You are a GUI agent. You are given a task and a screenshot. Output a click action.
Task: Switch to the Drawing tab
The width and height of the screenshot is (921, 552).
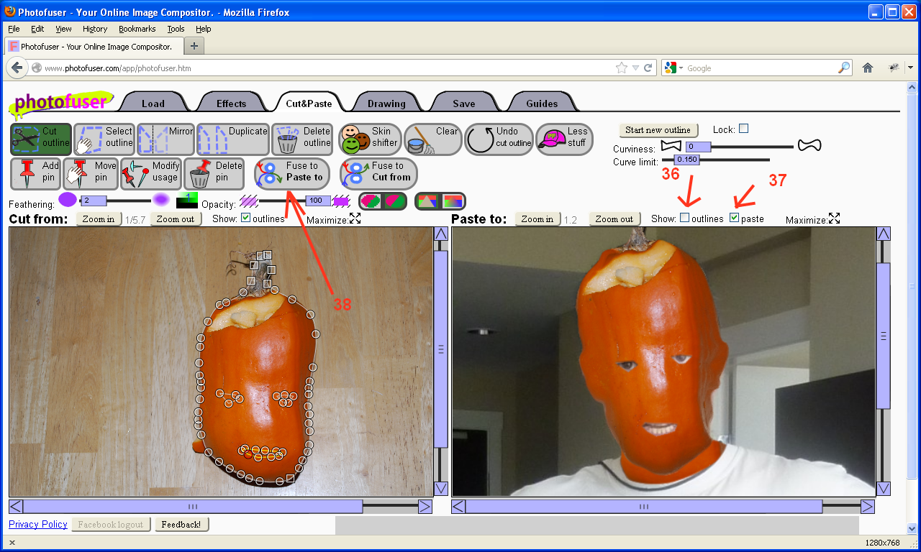pos(386,103)
